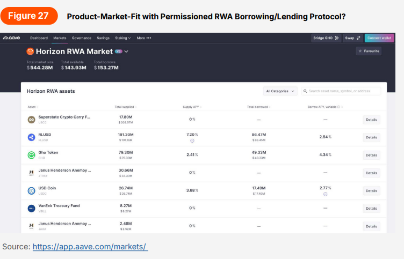Click the Superstate Crypto Carry Fund icon
404x259 pixels.
point(31,120)
